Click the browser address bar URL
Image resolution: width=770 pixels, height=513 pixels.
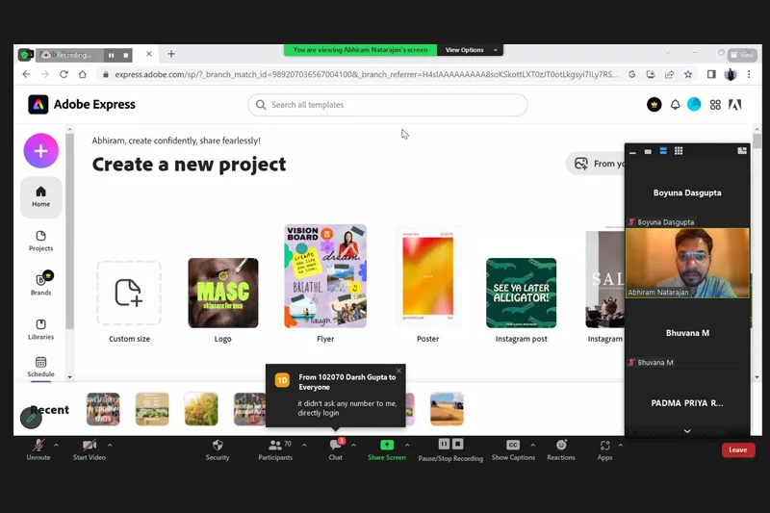[366, 74]
